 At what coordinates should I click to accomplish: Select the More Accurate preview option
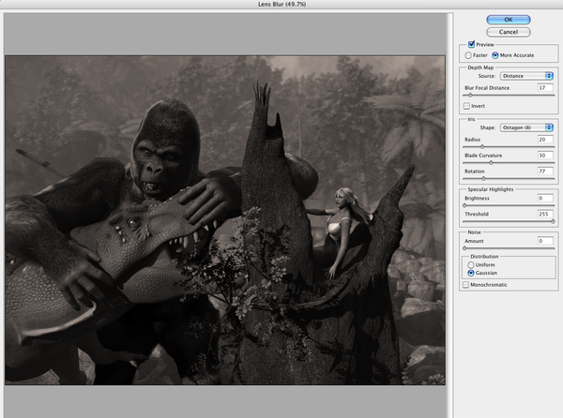click(x=495, y=55)
